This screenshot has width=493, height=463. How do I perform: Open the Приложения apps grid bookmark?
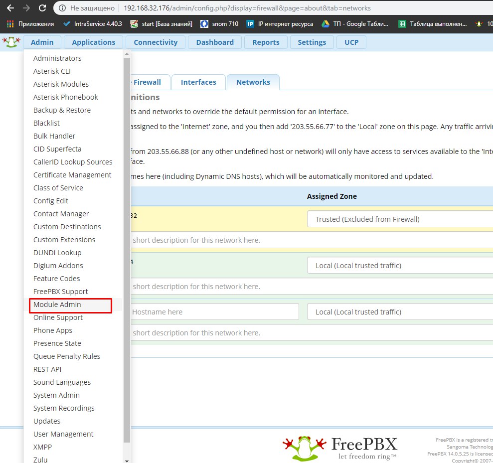pyautogui.click(x=30, y=24)
